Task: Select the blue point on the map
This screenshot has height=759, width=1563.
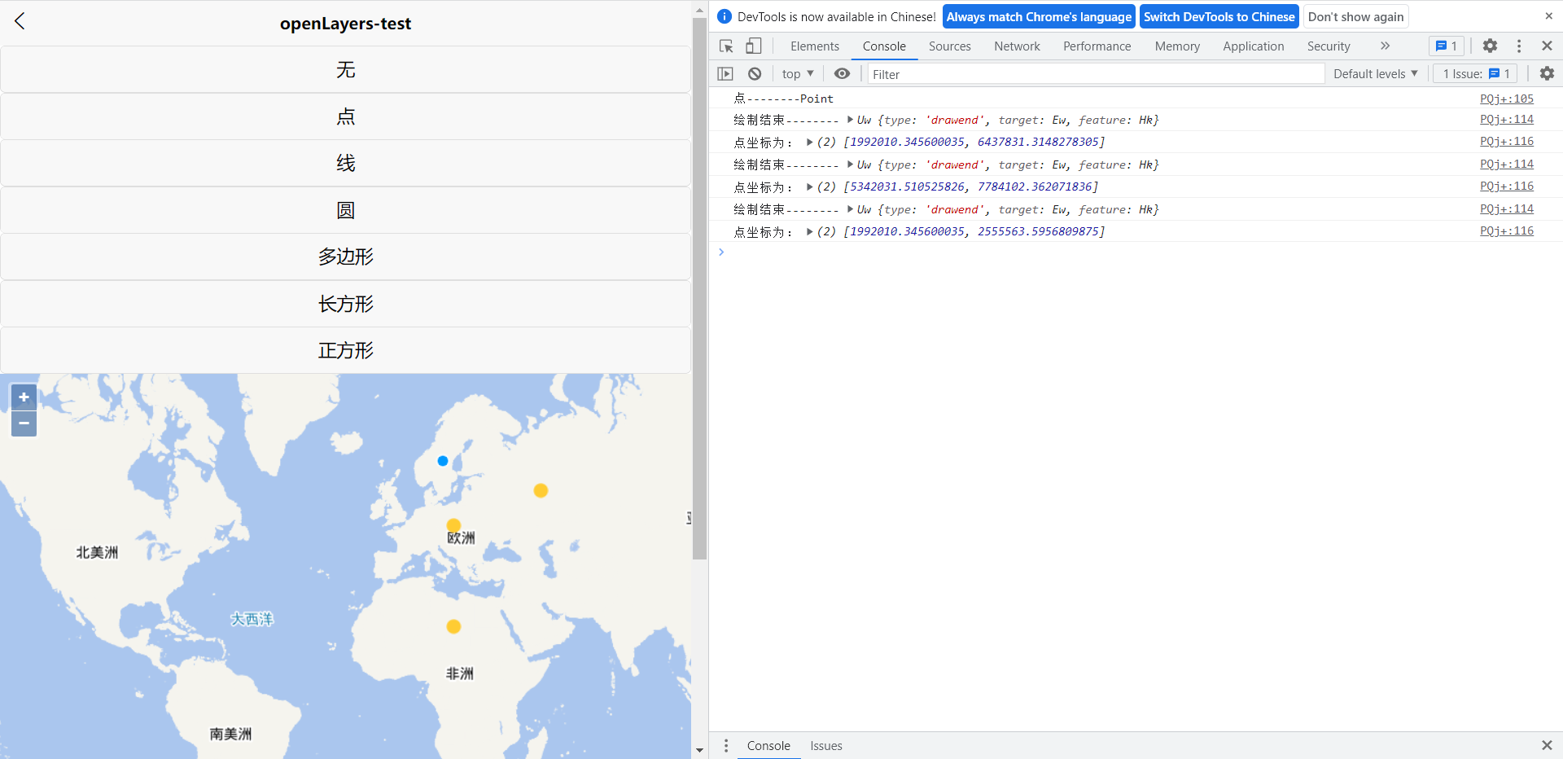Action: (443, 461)
